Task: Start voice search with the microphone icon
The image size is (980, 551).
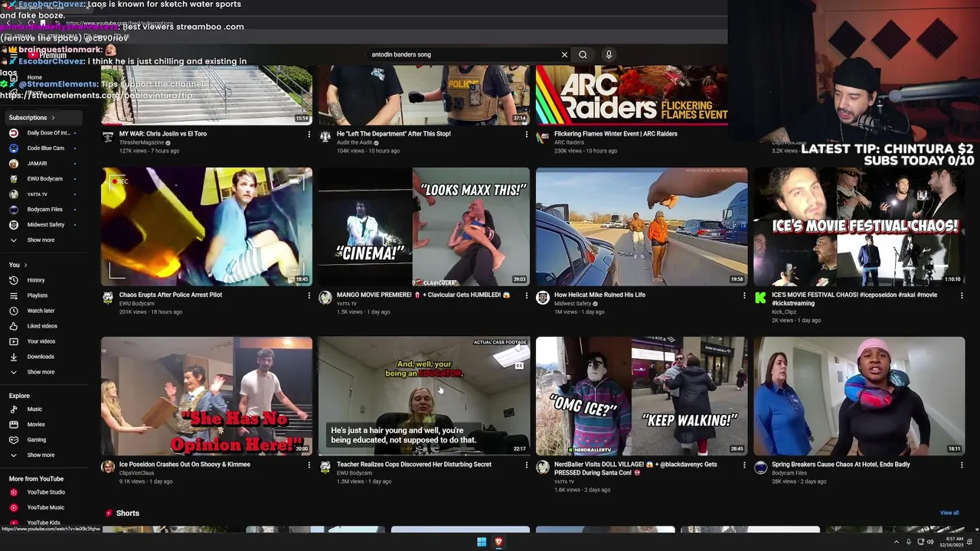Action: coord(609,54)
